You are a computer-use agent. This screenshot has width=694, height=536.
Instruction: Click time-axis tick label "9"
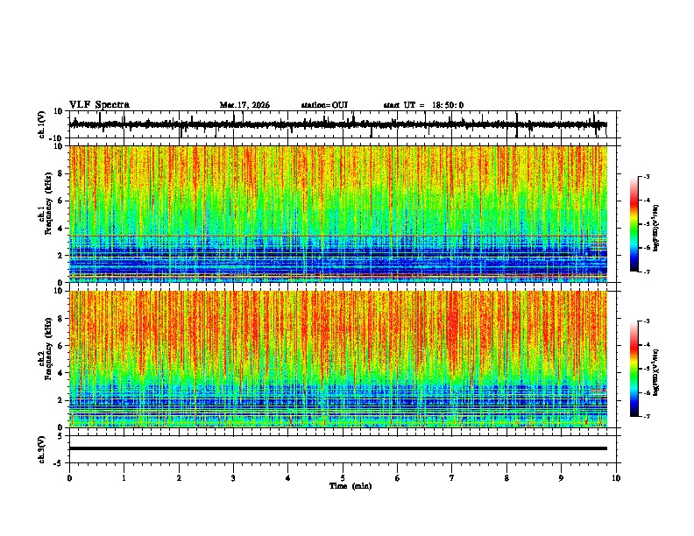[561, 478]
